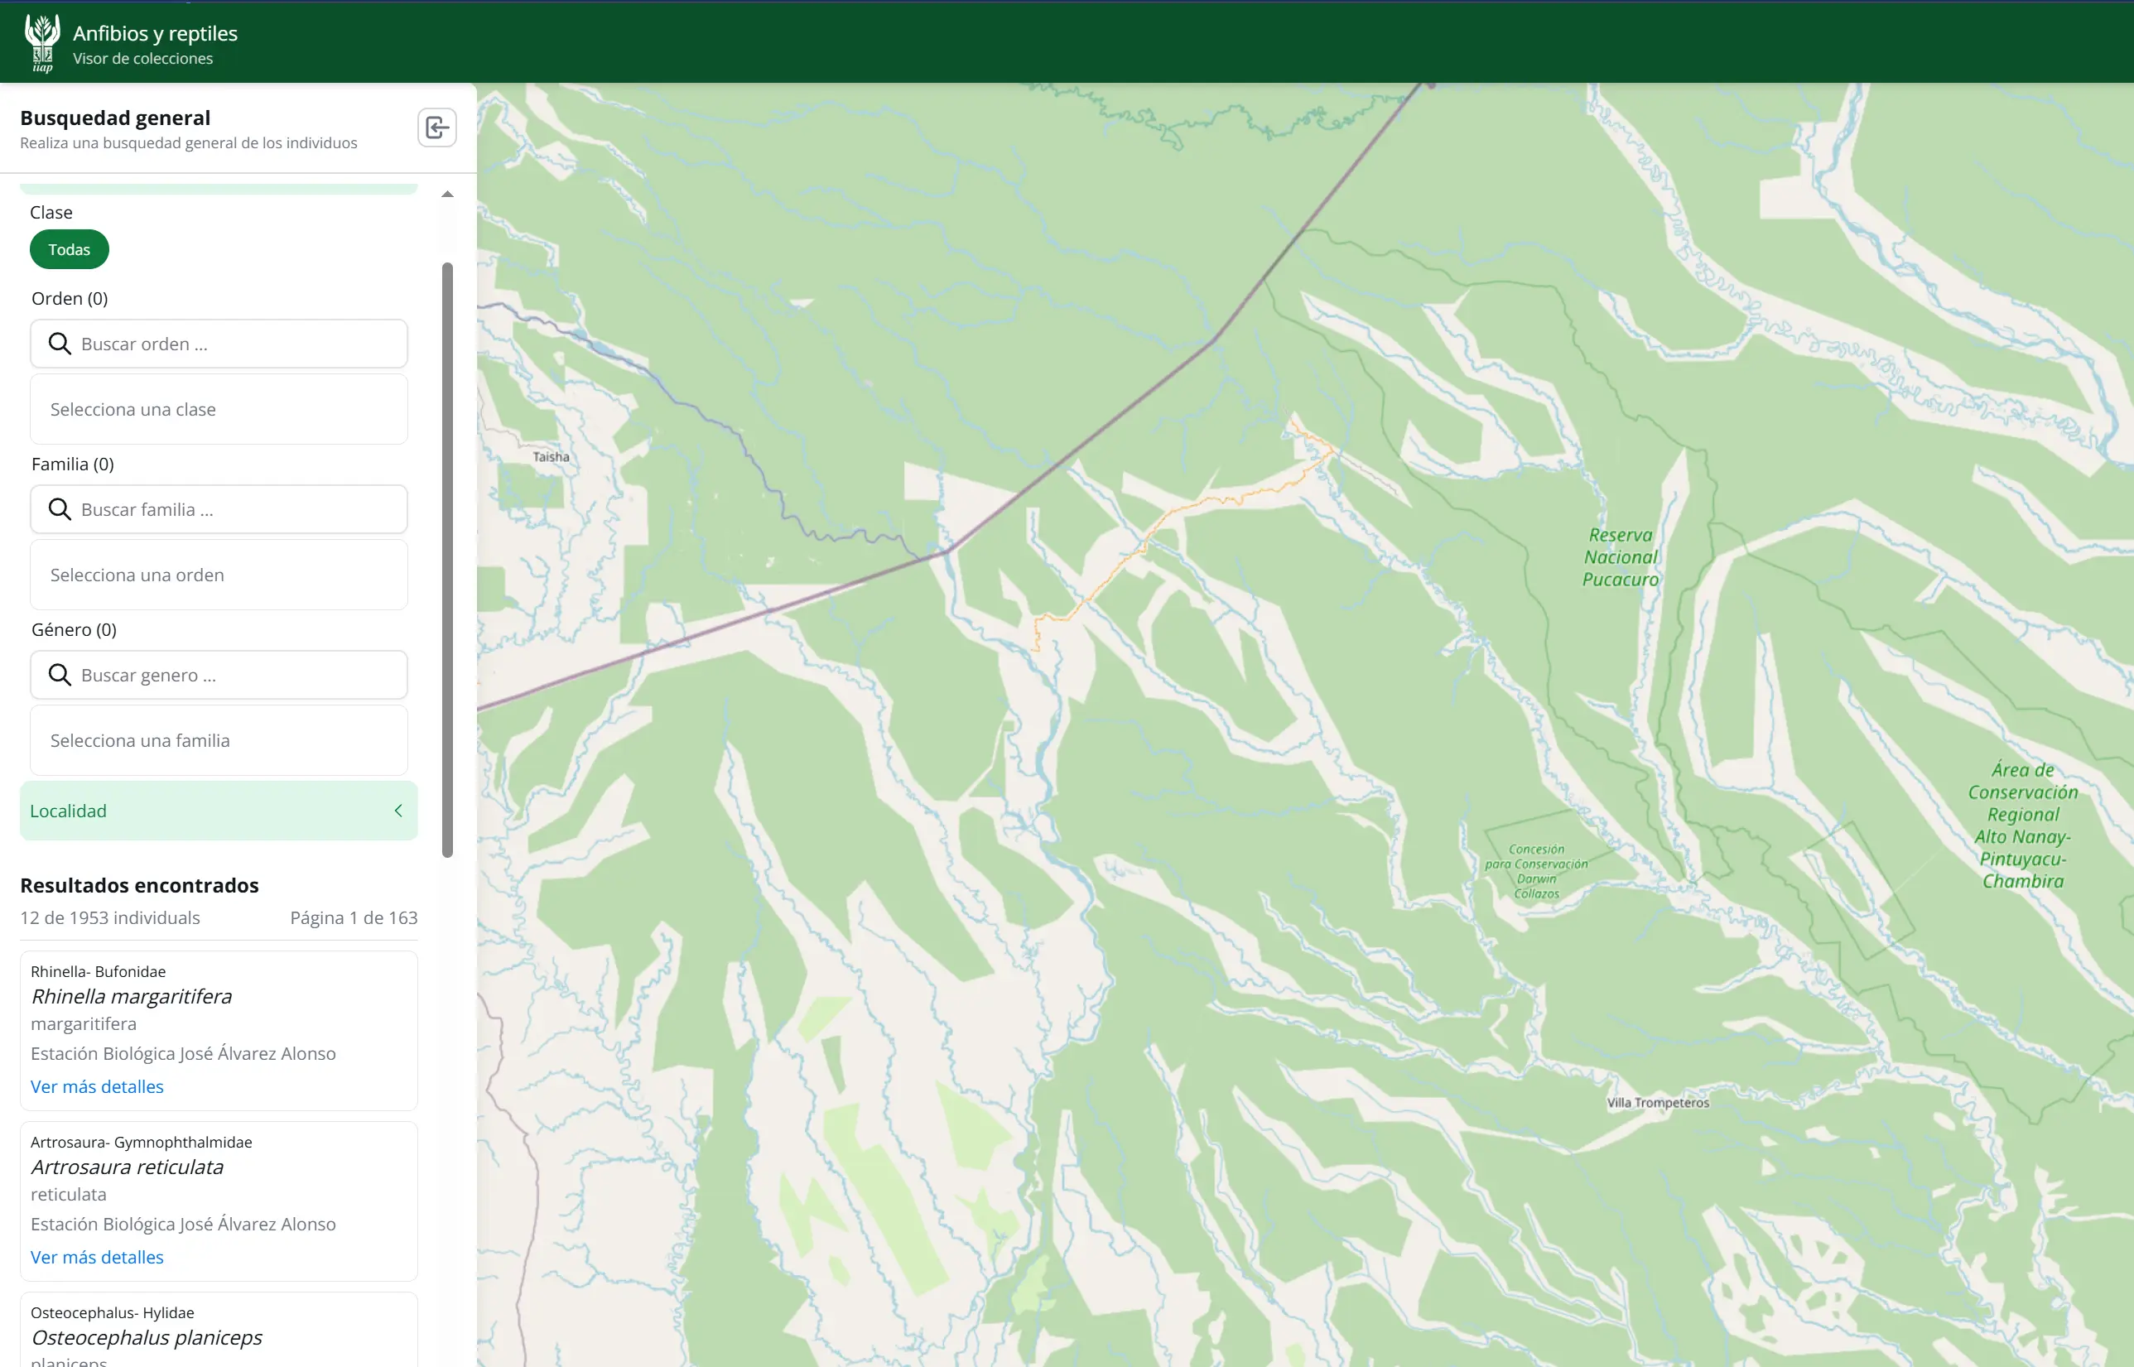Screen dimensions: 2134x1367
Task: Click the Selecciona una clase box
Action: point(219,409)
